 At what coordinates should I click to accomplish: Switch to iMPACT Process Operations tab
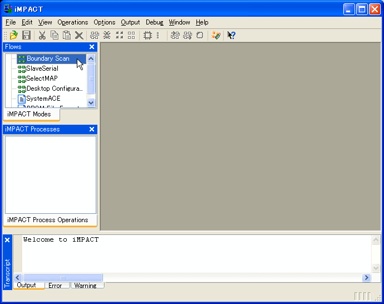click(x=50, y=220)
